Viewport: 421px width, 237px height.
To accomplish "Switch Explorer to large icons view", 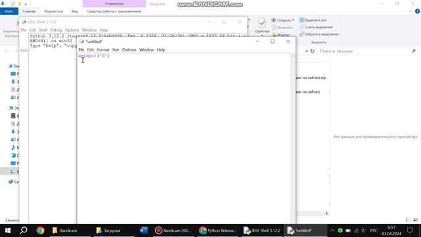I will 416,220.
